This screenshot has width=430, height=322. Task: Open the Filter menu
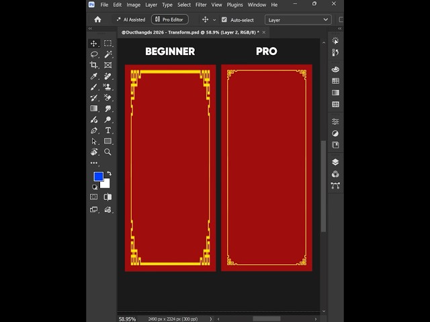point(201,5)
